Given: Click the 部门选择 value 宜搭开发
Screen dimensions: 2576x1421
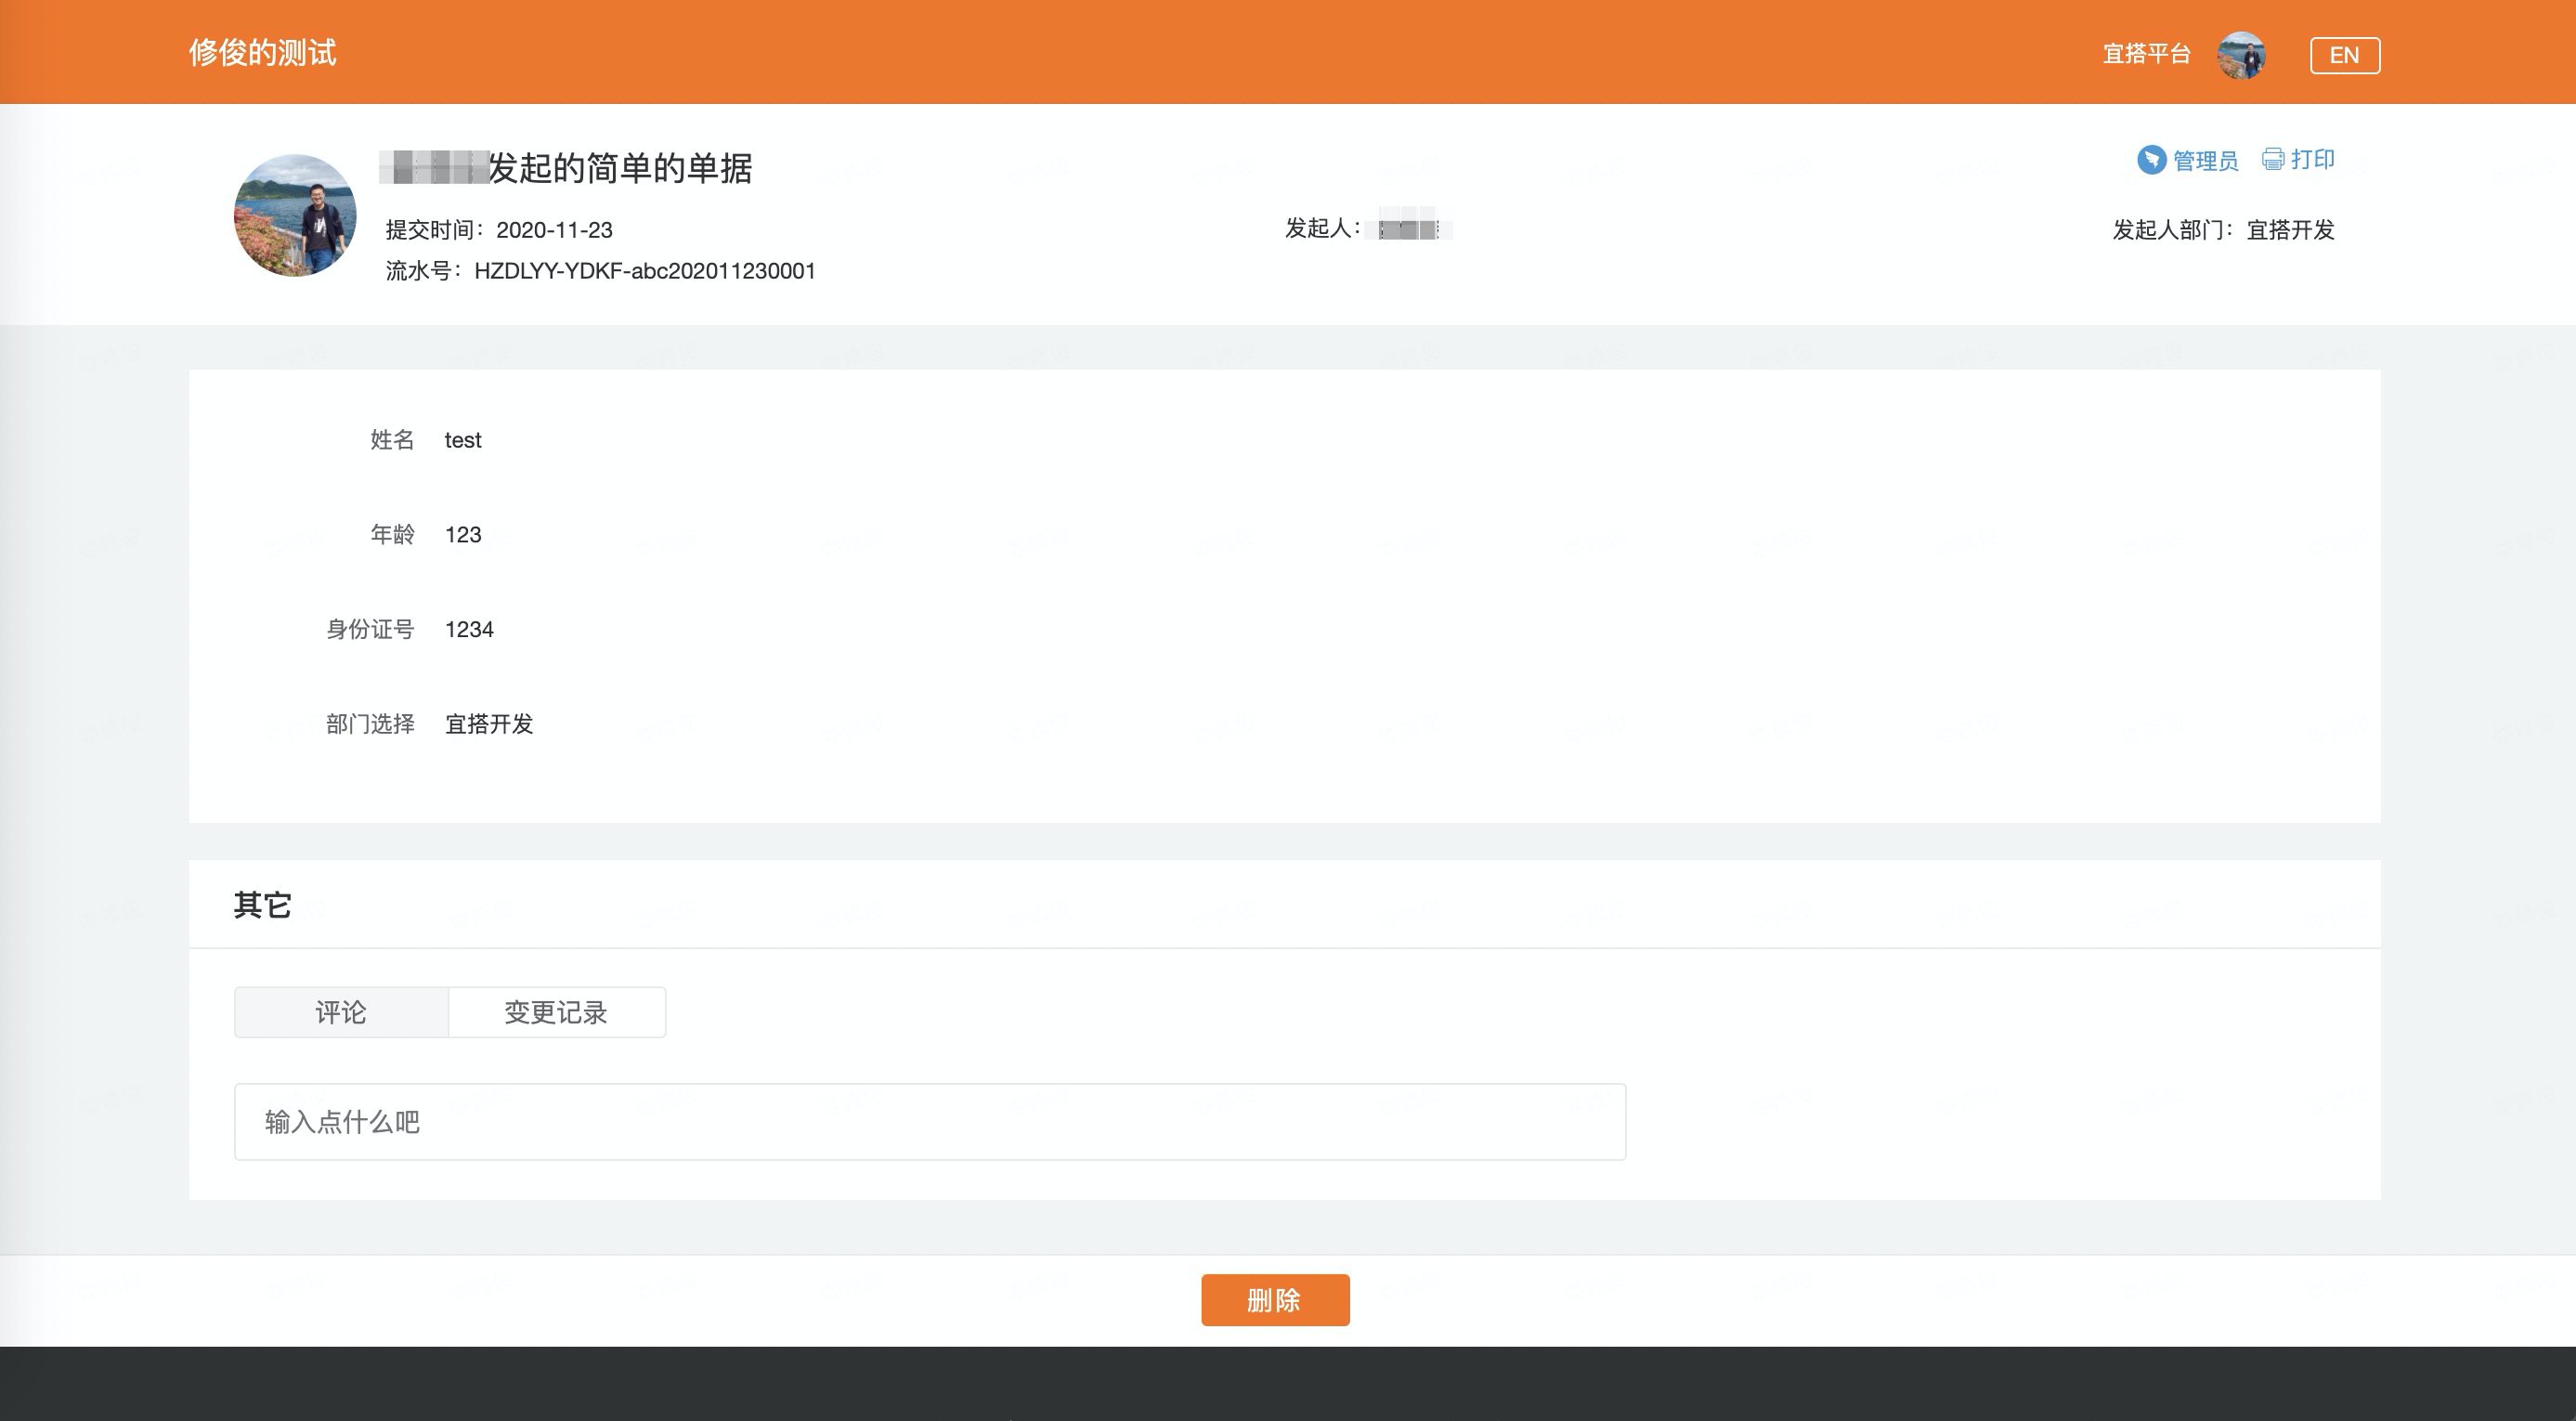Looking at the screenshot, I should 489,724.
